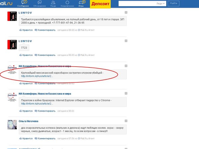Viewport: 199px width, 149px height.
Task: Open ИА Казинформ name on браузеров post
Action: pyautogui.click(x=45, y=94)
